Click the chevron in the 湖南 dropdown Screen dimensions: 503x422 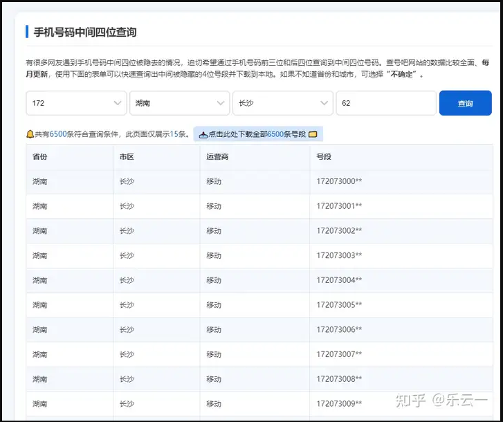click(x=221, y=103)
